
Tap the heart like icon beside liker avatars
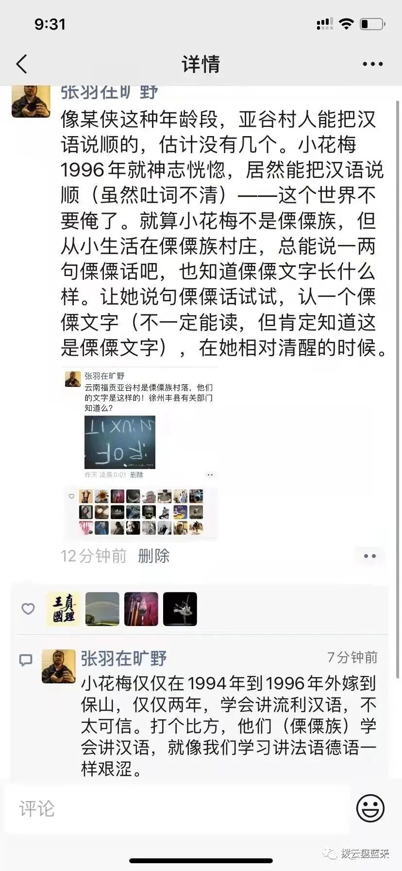pyautogui.click(x=28, y=609)
